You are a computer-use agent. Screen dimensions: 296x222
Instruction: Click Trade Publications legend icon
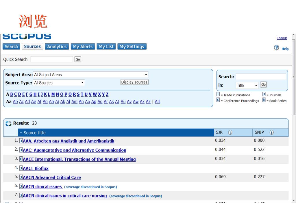(x=218, y=94)
